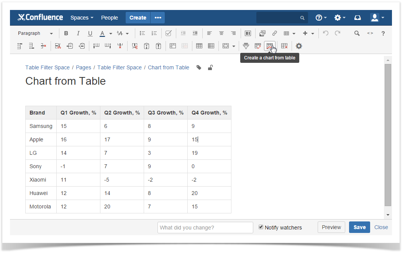
Task: Open the notifications tray icon
Action: point(357,18)
